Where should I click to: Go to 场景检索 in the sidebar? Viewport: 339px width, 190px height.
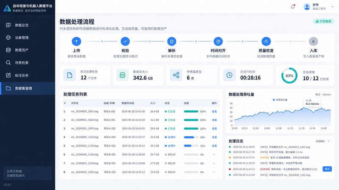(x=28, y=62)
